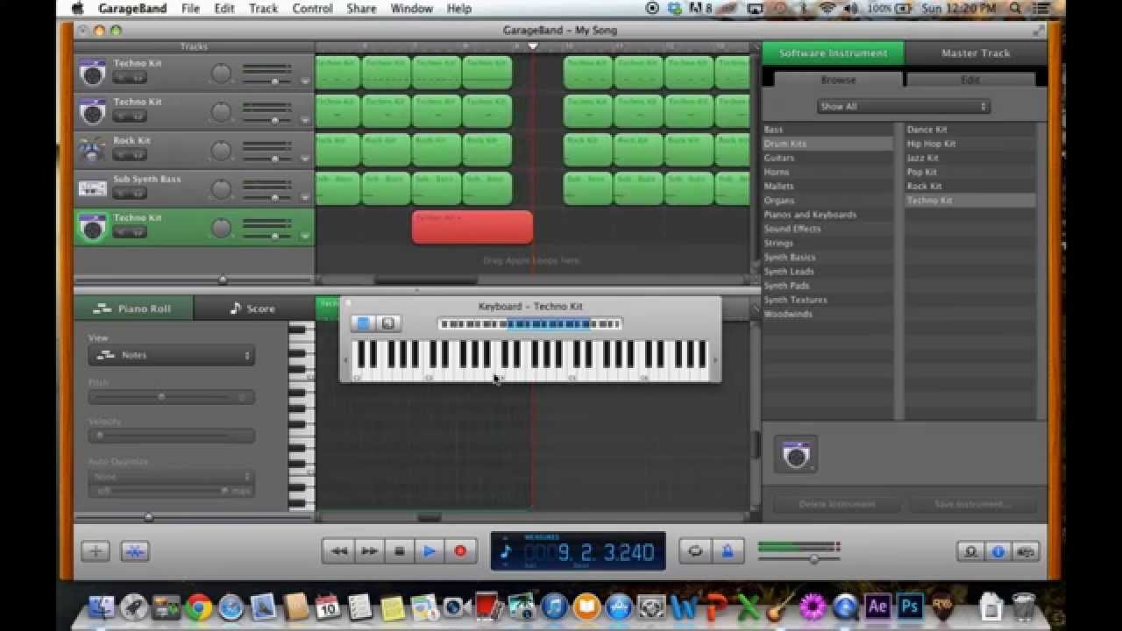Screen dimensions: 1122x631
Task: Select the red Techno Kit region in timeline
Action: (x=472, y=227)
